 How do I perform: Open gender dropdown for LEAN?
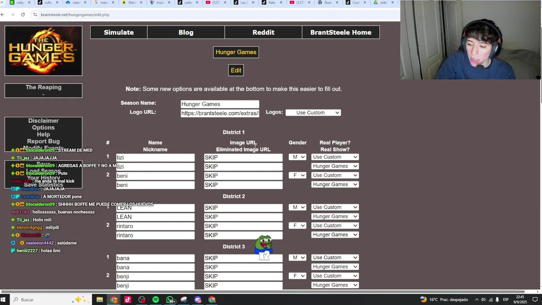click(x=297, y=207)
